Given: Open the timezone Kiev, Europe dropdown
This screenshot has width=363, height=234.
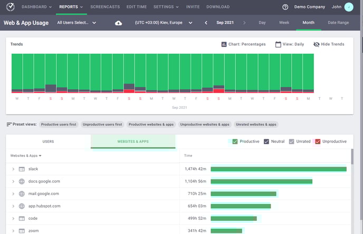Looking at the screenshot, I should [164, 23].
